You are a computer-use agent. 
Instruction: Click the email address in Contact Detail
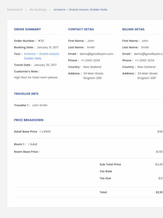click(x=96, y=54)
